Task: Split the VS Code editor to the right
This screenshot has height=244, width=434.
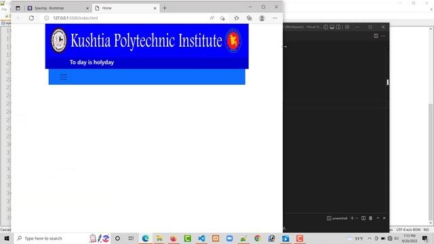Action: [376, 36]
